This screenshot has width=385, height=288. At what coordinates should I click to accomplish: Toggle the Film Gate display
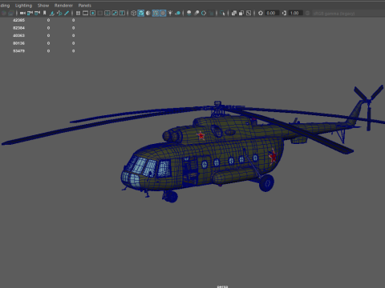85,13
